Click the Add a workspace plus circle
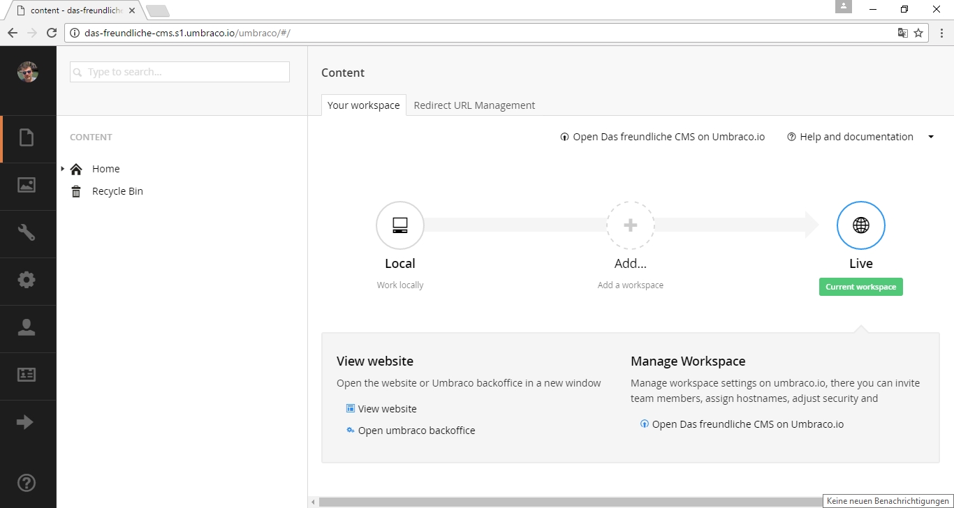This screenshot has width=954, height=508. pyautogui.click(x=630, y=225)
